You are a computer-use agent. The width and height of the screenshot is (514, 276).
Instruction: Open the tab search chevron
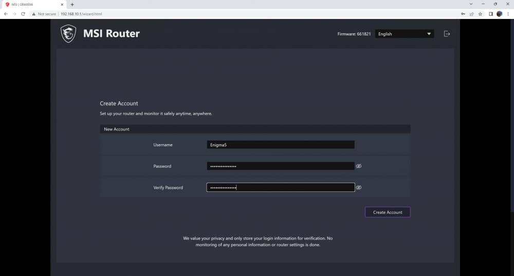click(x=471, y=4)
